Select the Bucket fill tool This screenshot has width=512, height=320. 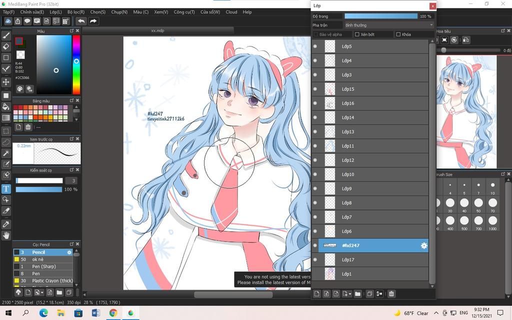(x=6, y=106)
